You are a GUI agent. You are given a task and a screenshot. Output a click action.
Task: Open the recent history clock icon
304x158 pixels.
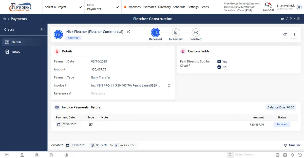[x=299, y=155]
